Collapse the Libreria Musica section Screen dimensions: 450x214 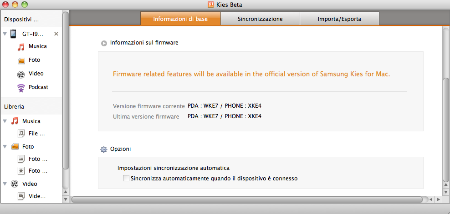5,121
